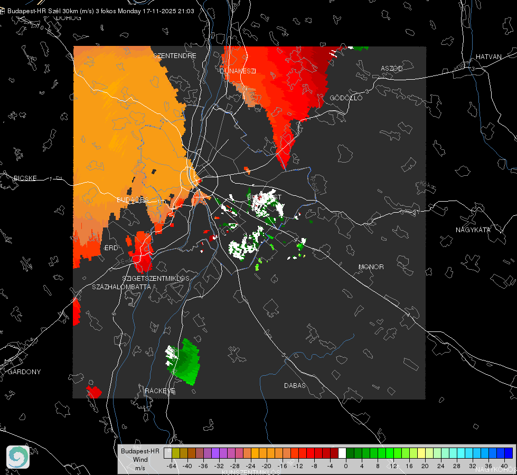Image resolution: width=517 pixels, height=475 pixels.
Task: Click the radar title text Budapest-HR Szél 30km
Action: [x=43, y=11]
